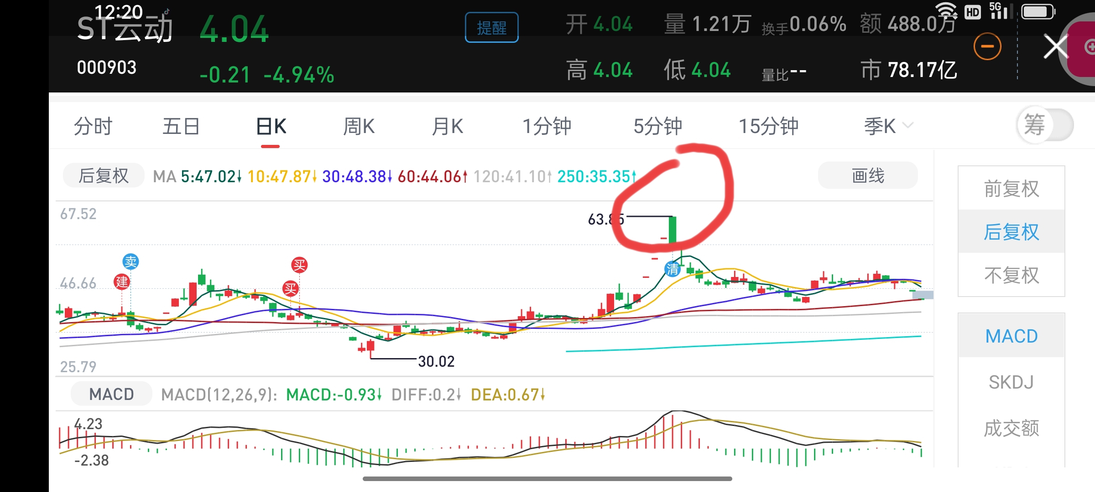1095x492 pixels.
Task: Switch to the 五日 five-day tab
Action: tap(181, 126)
